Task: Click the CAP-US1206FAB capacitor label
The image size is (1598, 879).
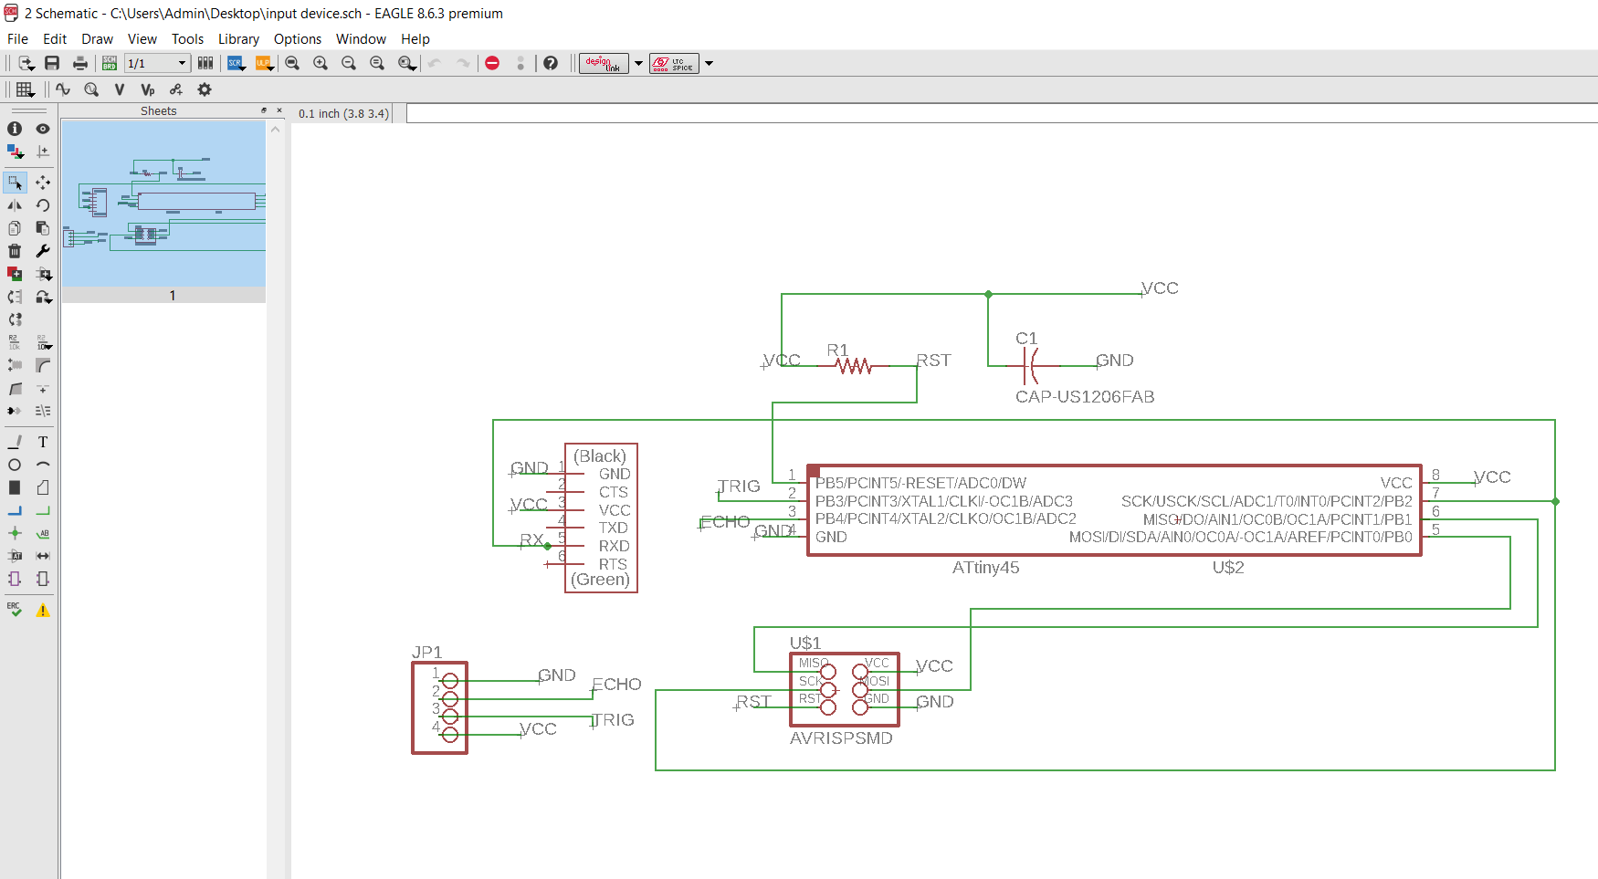Action: [1085, 397]
